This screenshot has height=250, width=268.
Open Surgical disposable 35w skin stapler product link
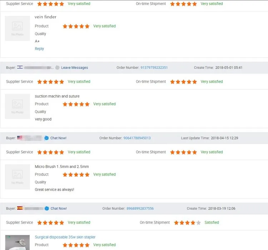coord(65,237)
